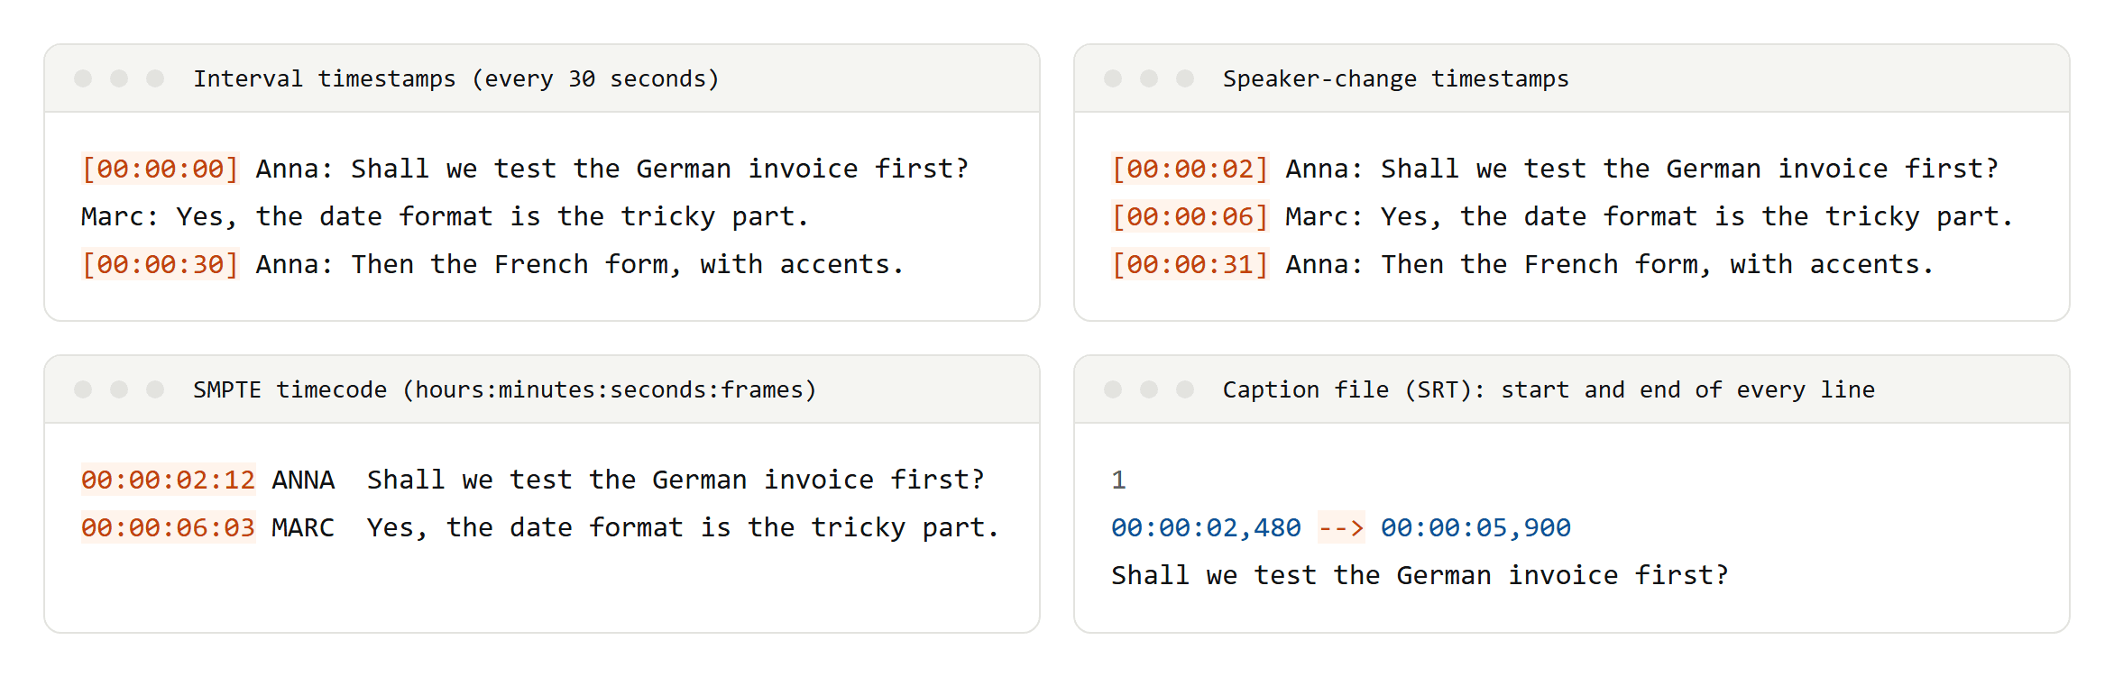Viewport: 2114px width, 677px height.
Task: Select the [00:00:31] timestamp
Action: pos(1190,265)
